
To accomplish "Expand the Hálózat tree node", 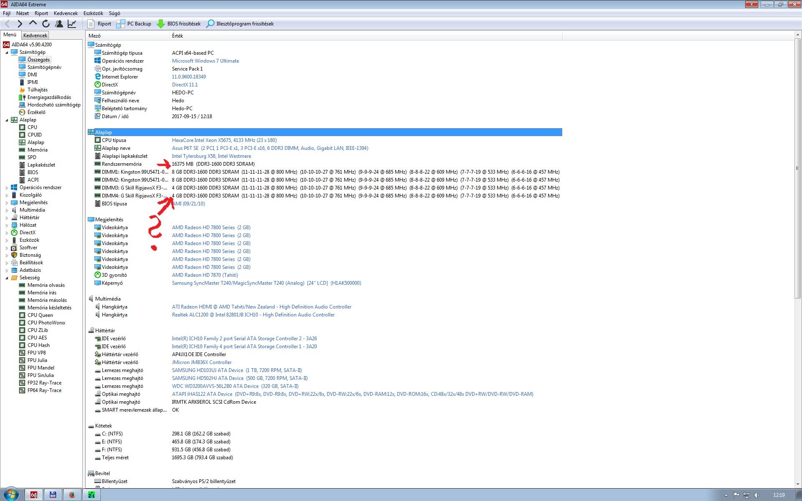I will tap(7, 225).
